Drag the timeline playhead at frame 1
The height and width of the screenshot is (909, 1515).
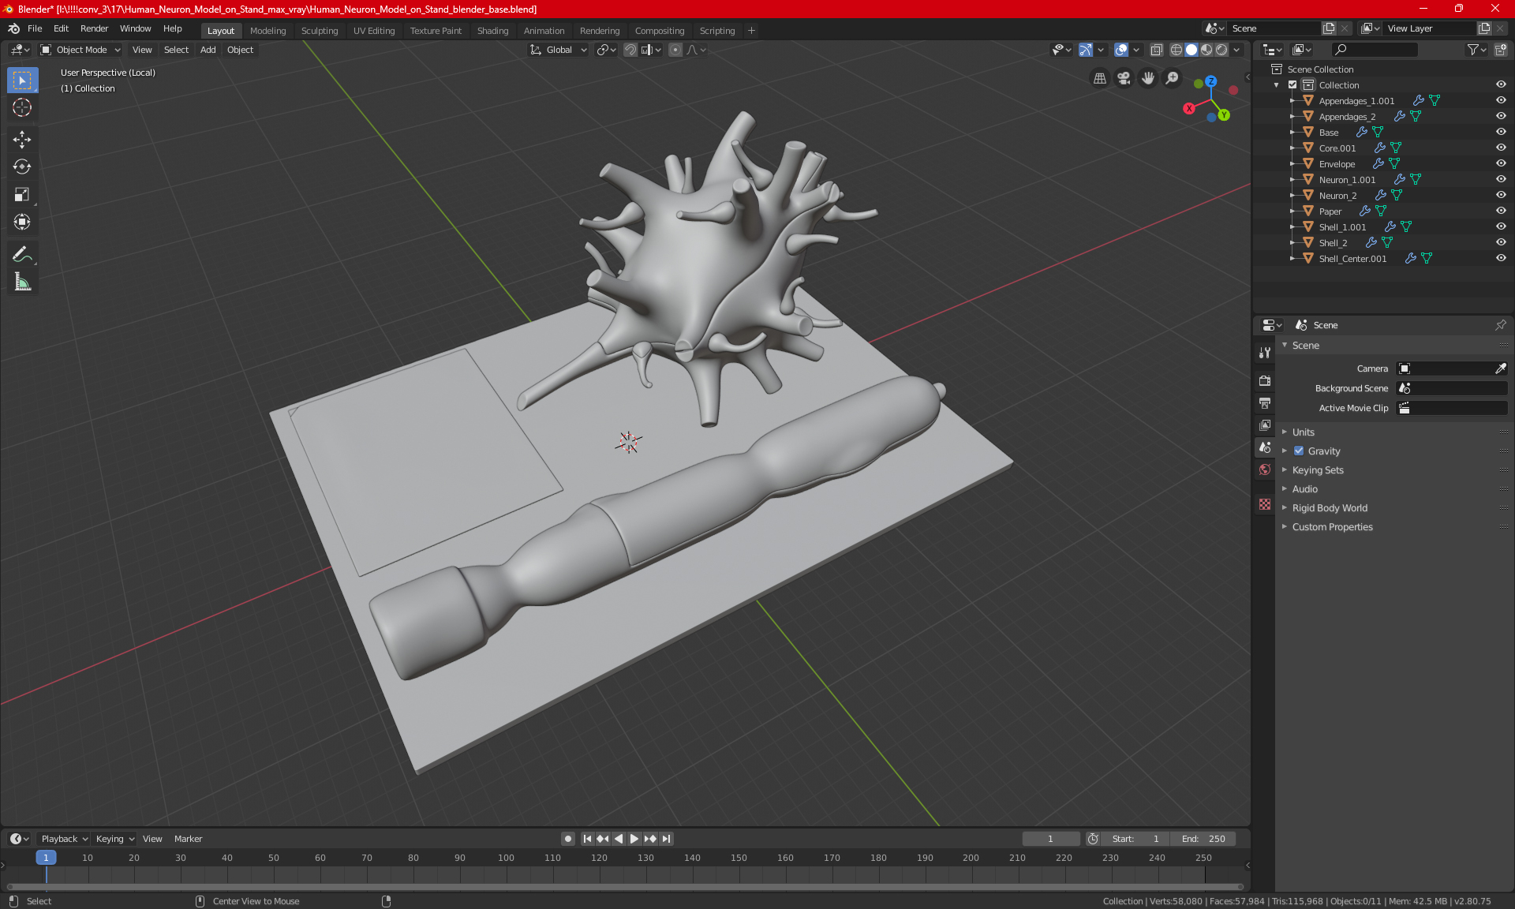(46, 857)
